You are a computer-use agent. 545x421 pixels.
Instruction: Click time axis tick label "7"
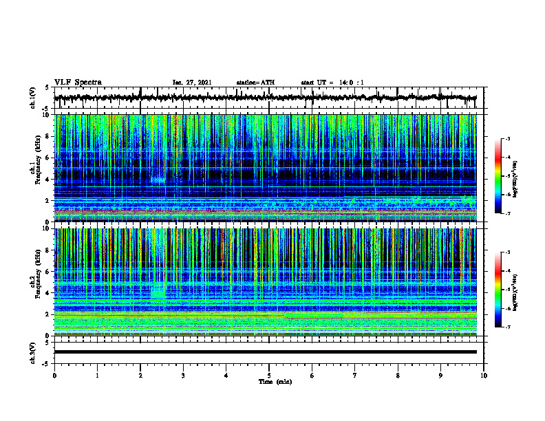pos(355,376)
